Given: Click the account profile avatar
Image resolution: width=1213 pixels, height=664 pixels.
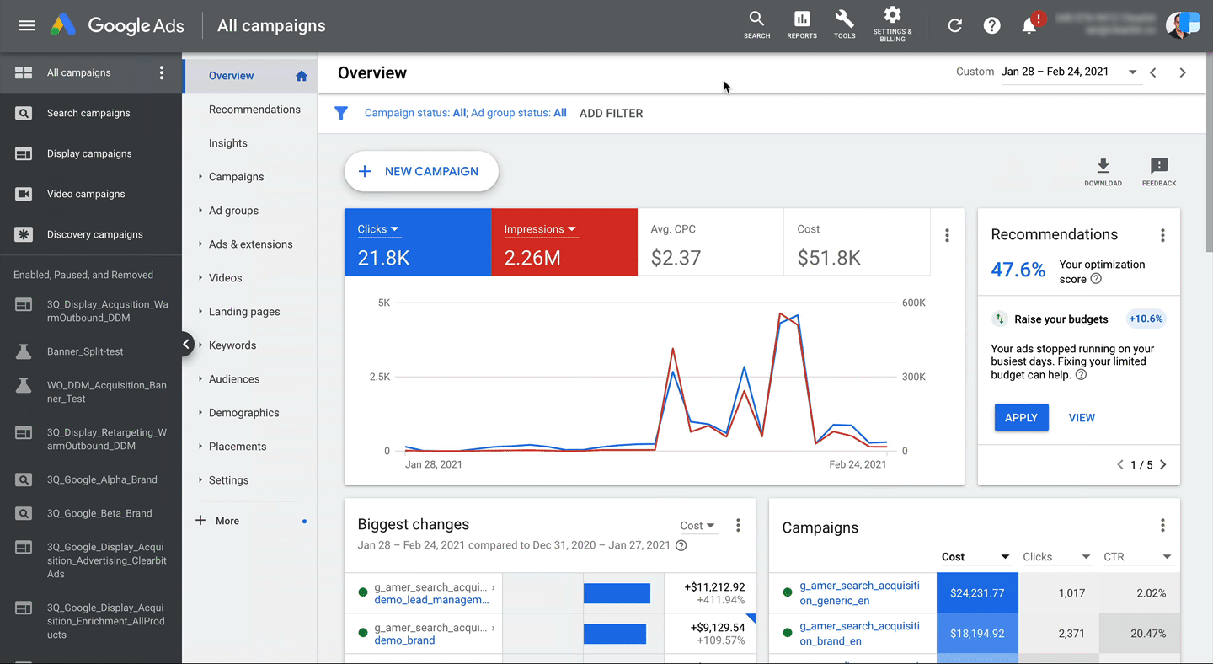Looking at the screenshot, I should coord(1182,24).
